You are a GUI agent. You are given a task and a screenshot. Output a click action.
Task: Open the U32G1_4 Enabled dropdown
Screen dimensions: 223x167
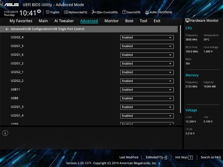point(147,116)
